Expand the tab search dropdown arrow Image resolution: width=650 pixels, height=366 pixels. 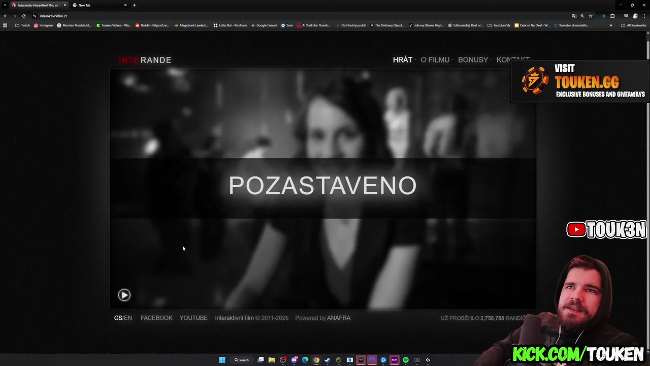(x=5, y=5)
